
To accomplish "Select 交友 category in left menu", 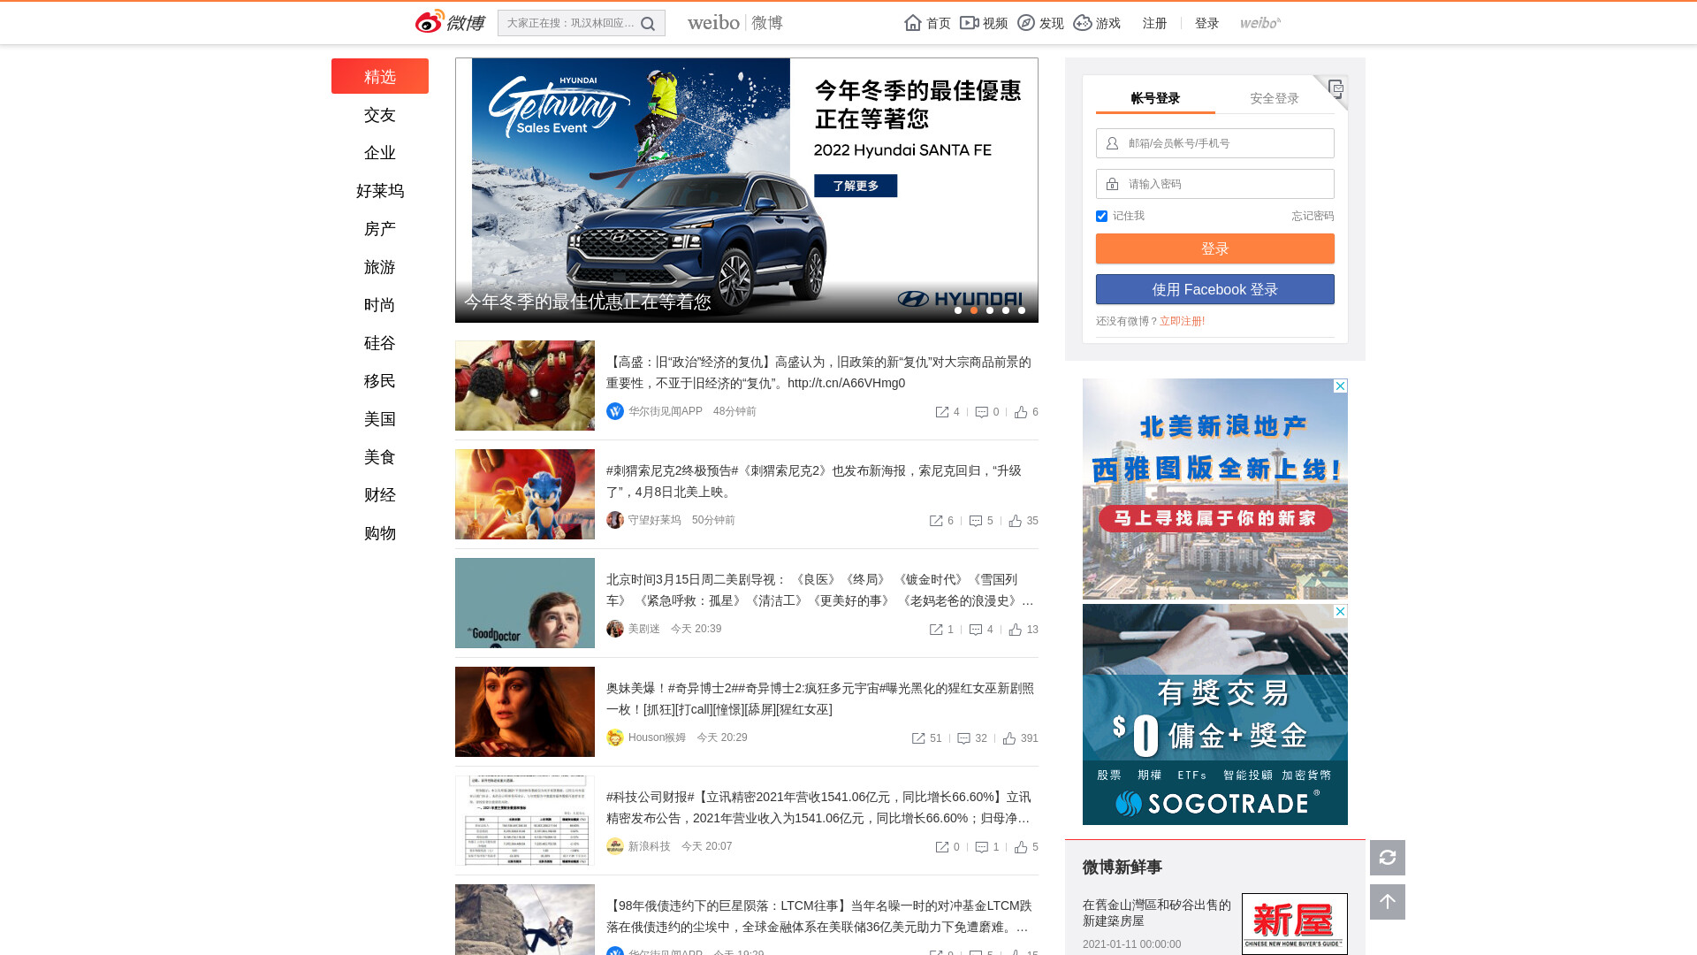I will tap(380, 115).
